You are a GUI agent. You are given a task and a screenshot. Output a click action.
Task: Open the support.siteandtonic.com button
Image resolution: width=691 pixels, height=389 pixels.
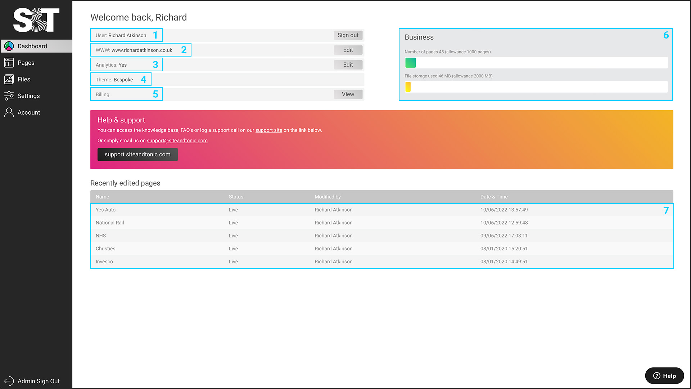137,155
